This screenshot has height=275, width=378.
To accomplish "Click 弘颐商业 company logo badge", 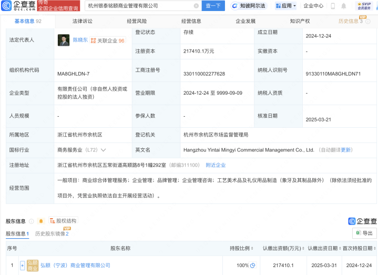I will pos(33,266).
